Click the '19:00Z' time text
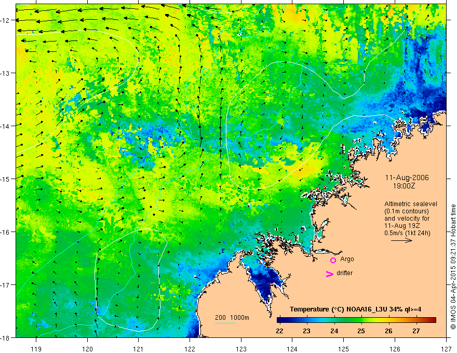 (x=404, y=186)
